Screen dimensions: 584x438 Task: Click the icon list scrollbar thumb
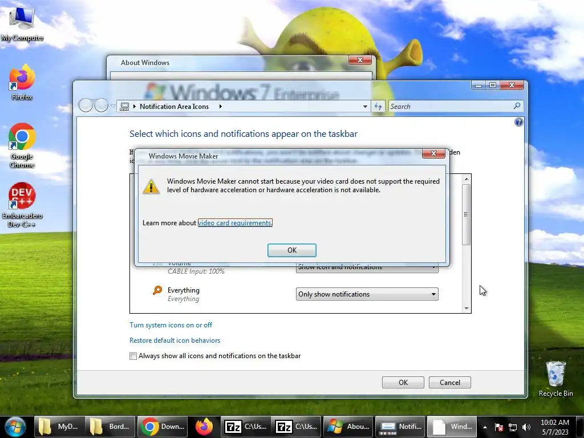click(467, 214)
